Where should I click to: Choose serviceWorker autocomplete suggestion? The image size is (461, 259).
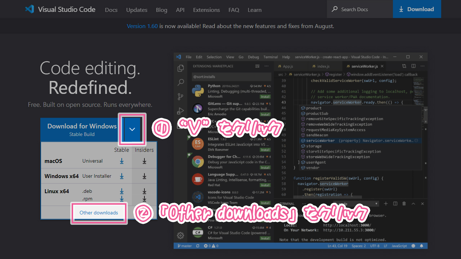click(360, 141)
